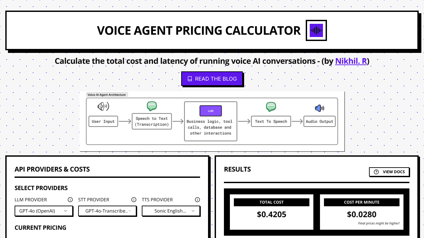
Task: Click the purple LLM block in the diagram
Action: (211, 111)
